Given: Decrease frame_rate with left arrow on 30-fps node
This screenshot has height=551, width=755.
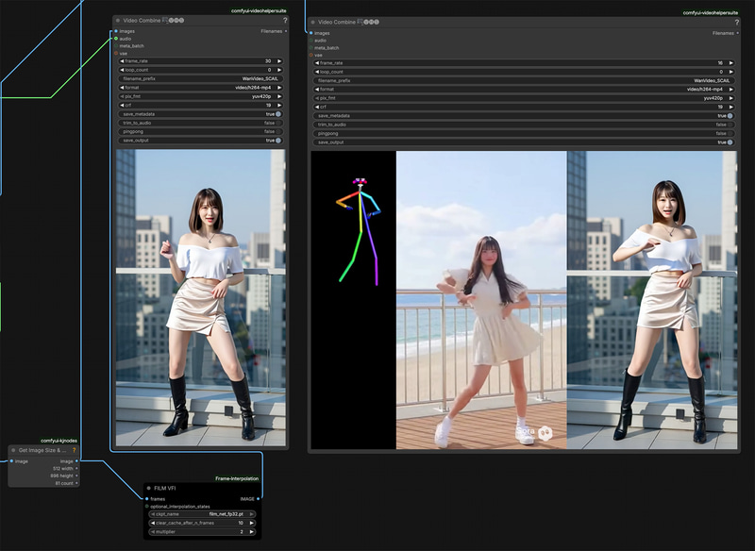Looking at the screenshot, I should 123,61.
